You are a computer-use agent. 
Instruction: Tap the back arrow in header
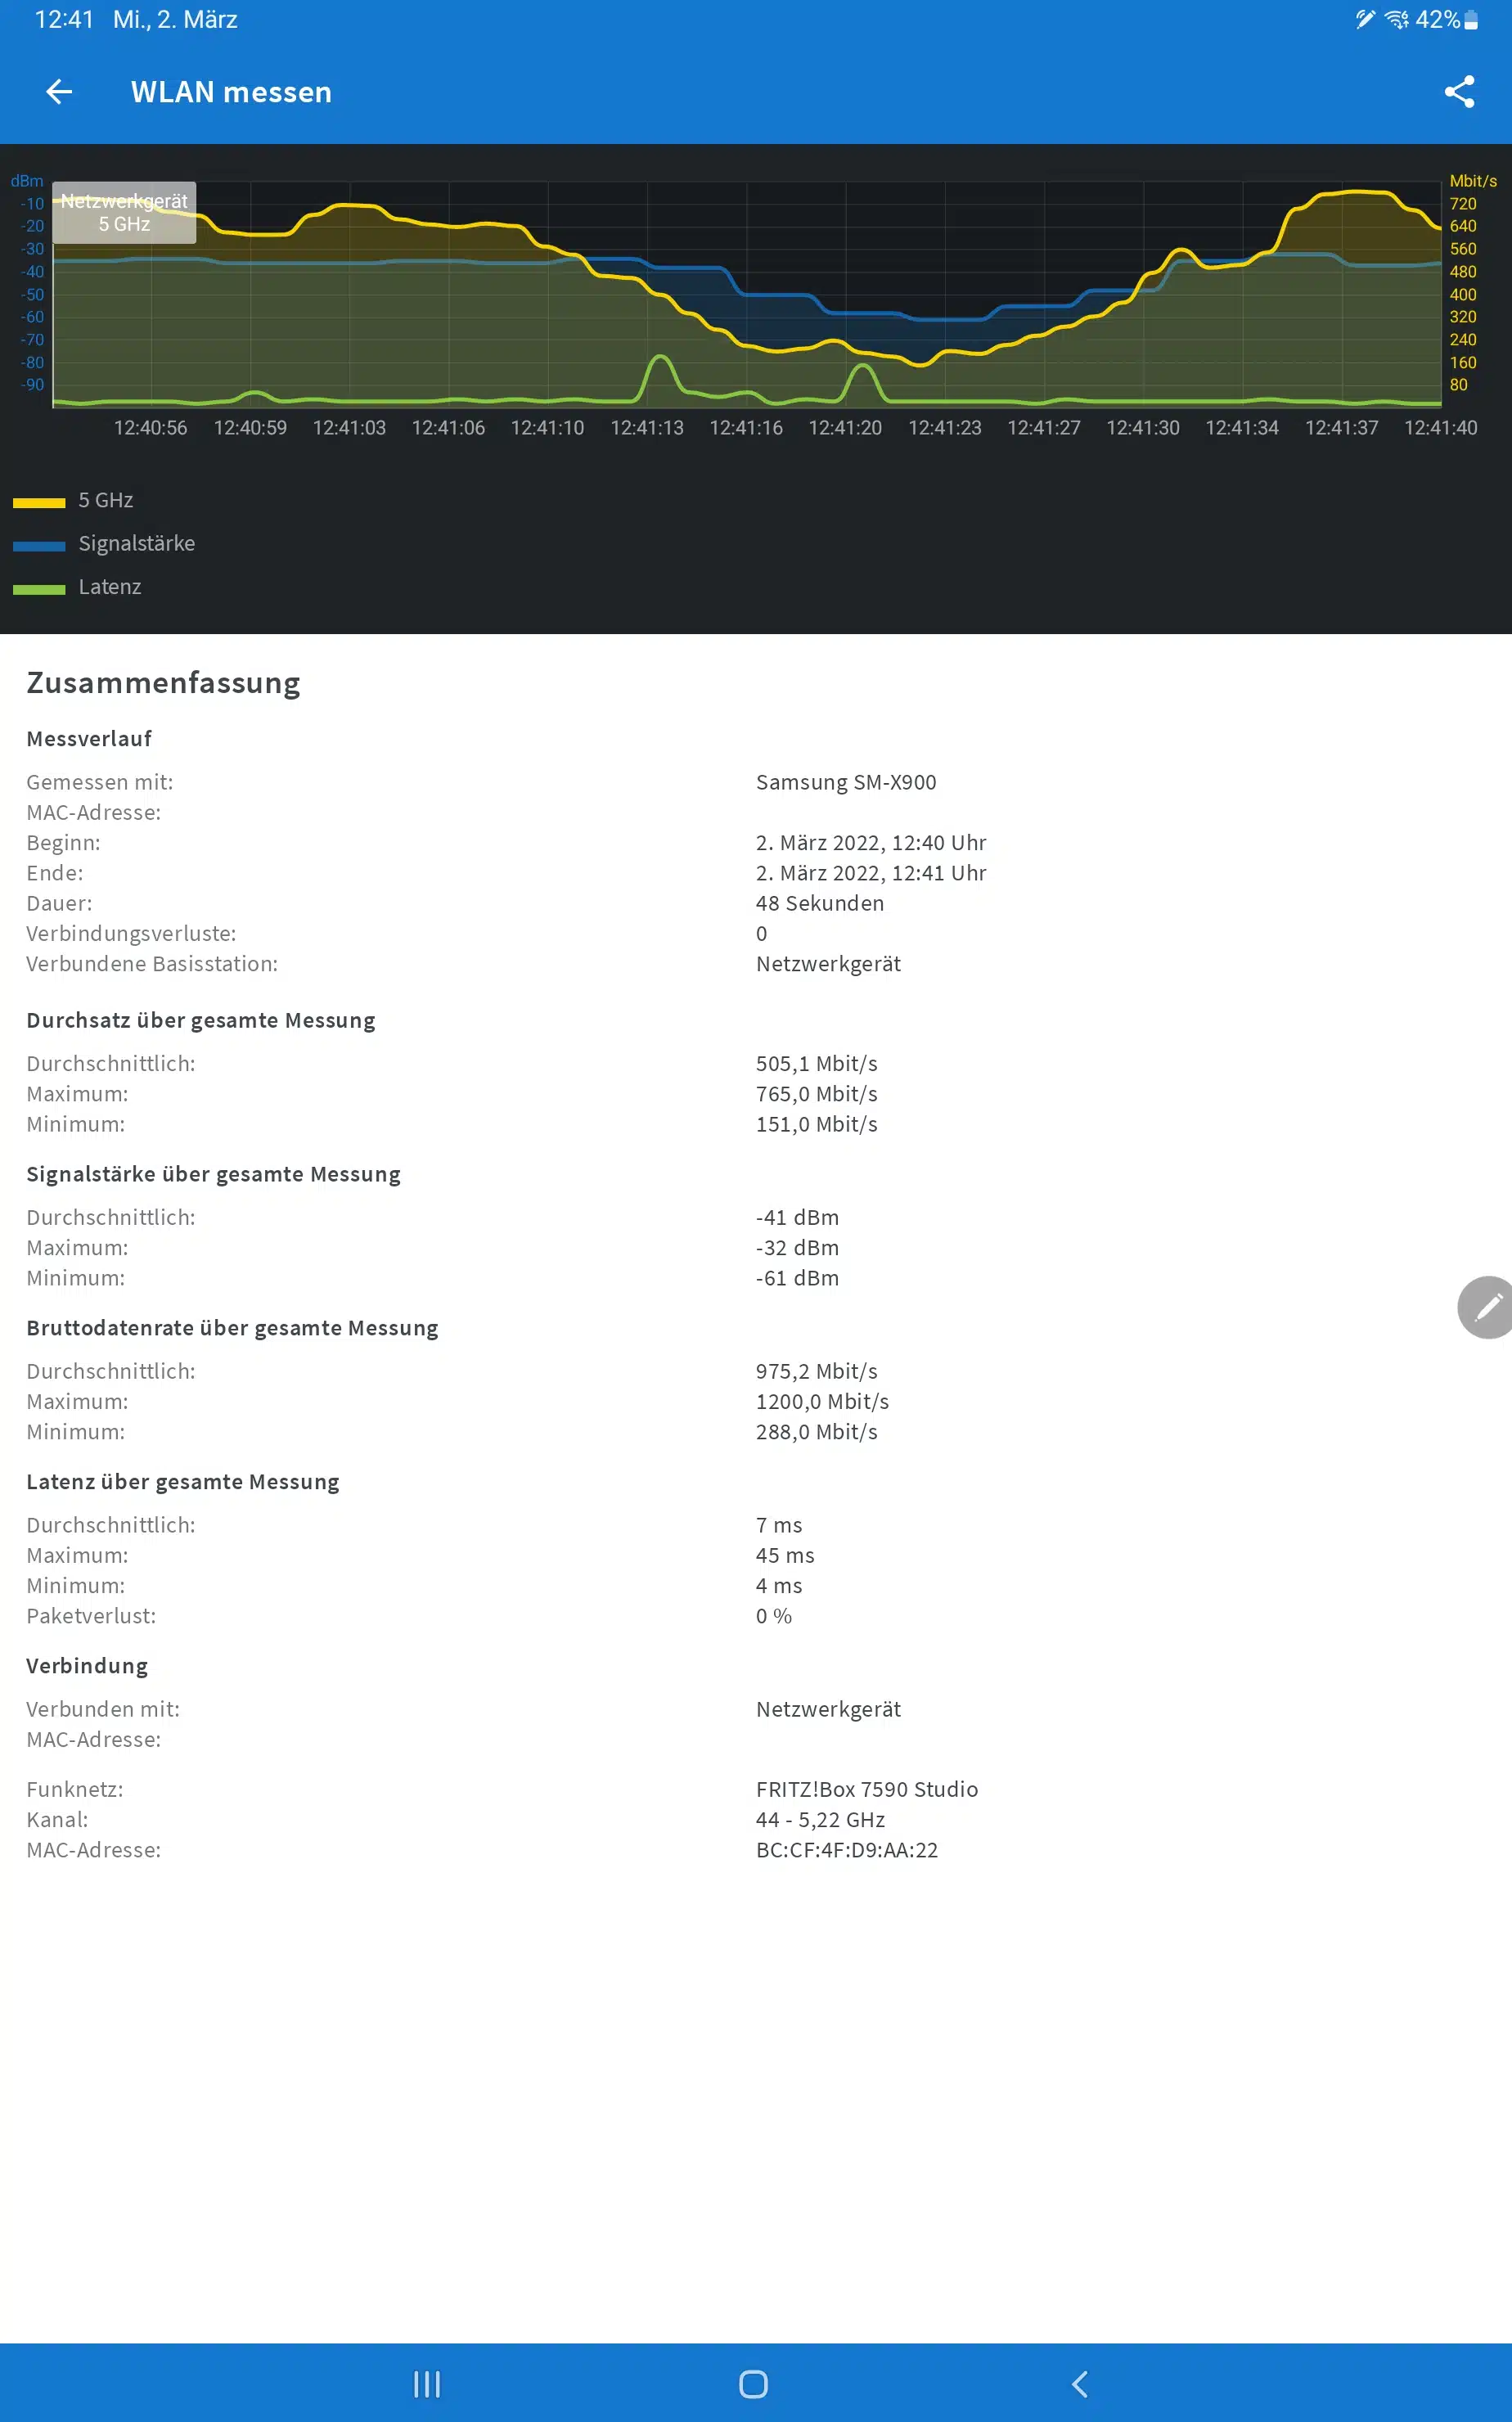59,92
